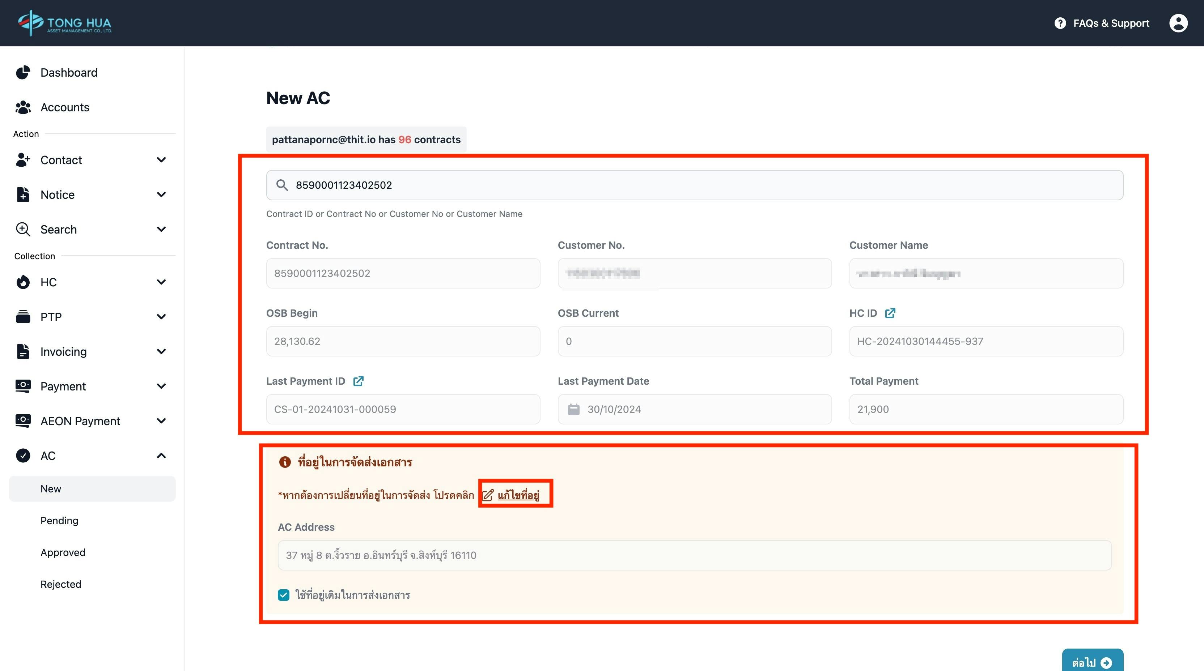Select the Approved submenu item

click(63, 552)
